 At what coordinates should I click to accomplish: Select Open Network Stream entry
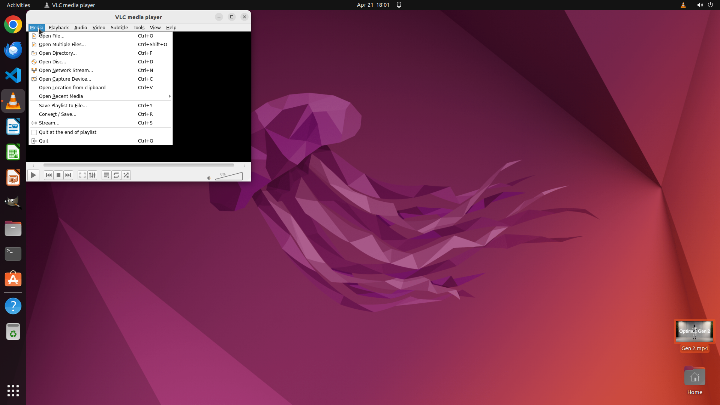66,70
